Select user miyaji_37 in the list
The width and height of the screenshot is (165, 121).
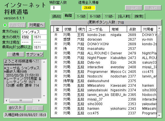[95, 99]
